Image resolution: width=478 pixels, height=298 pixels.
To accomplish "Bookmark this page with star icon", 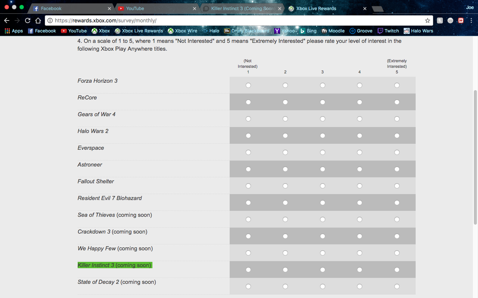I will (428, 20).
